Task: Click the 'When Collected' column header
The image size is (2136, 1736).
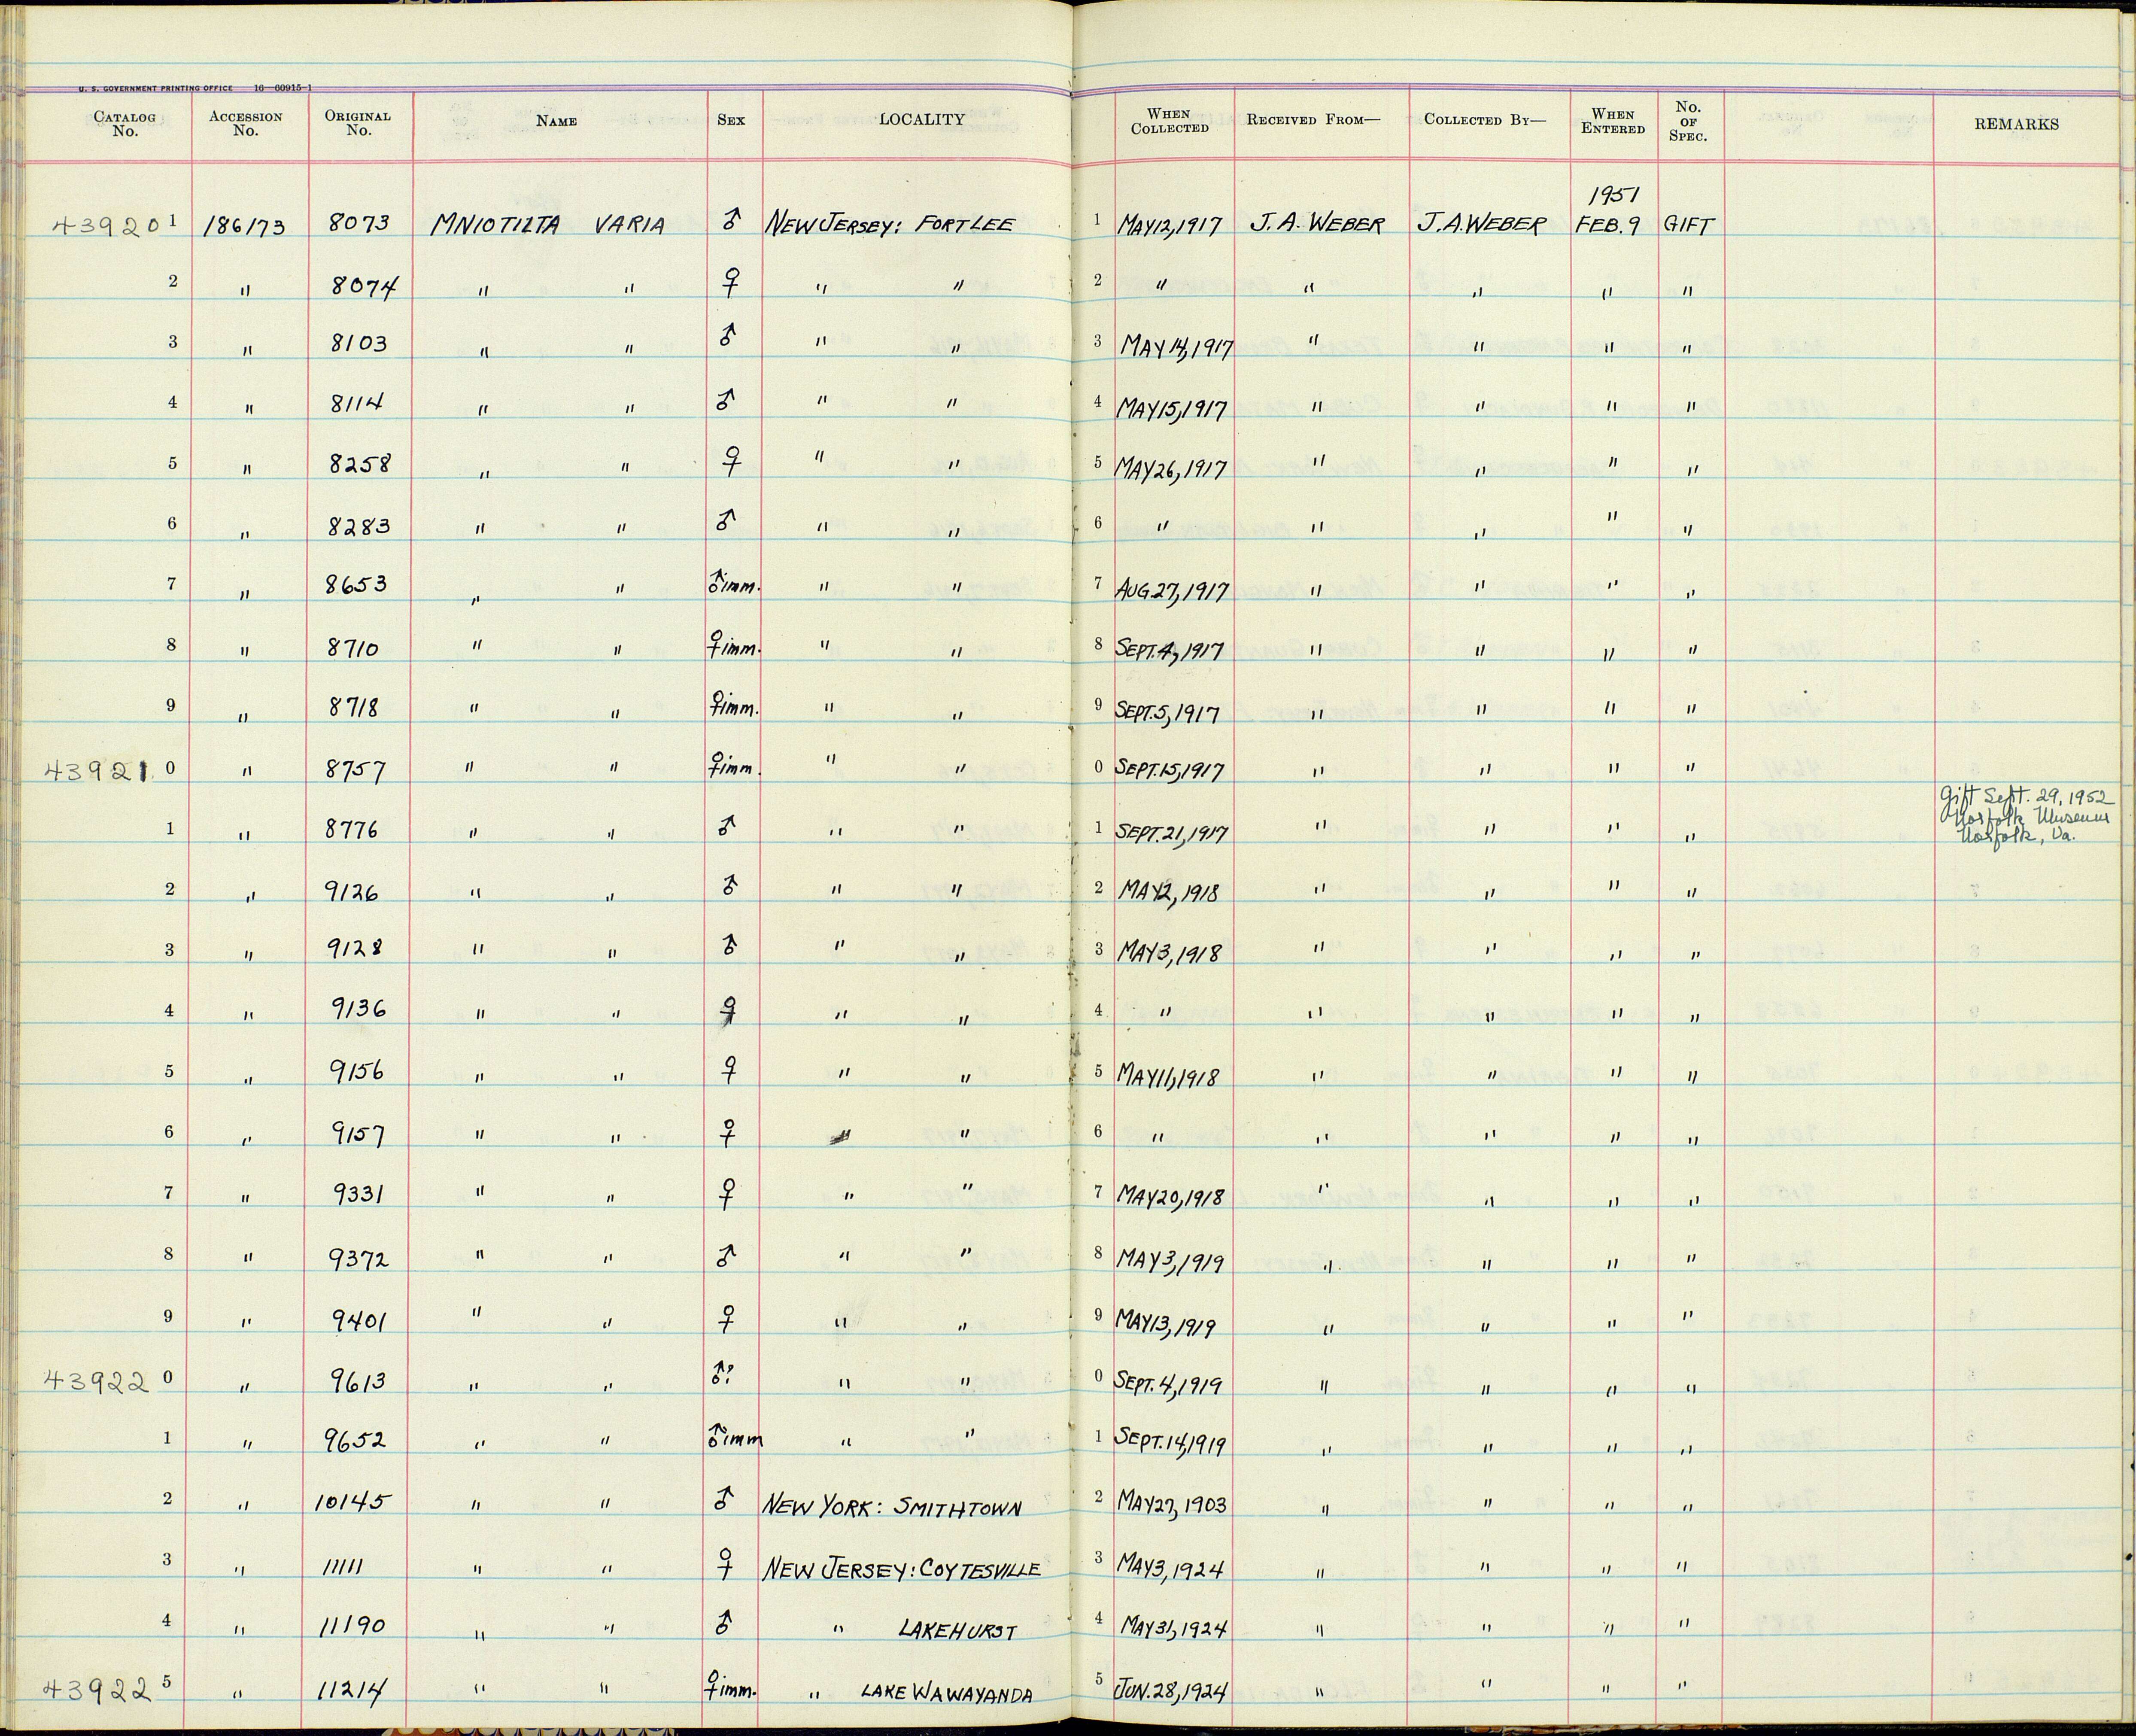Action: pos(1170,121)
